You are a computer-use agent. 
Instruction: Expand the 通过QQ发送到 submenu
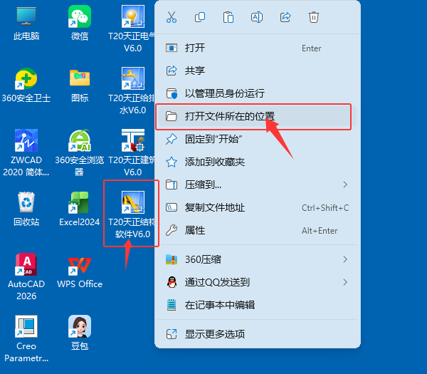point(258,282)
